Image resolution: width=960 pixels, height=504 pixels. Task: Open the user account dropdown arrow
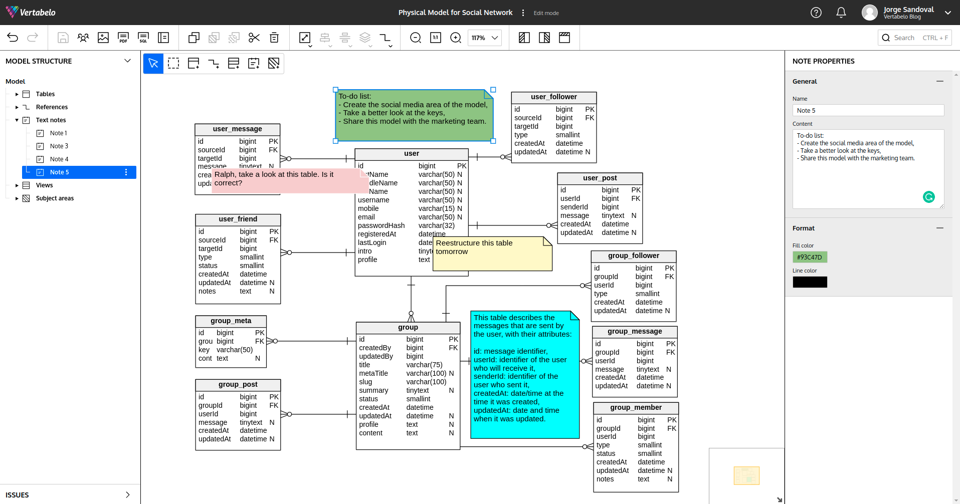(x=948, y=13)
